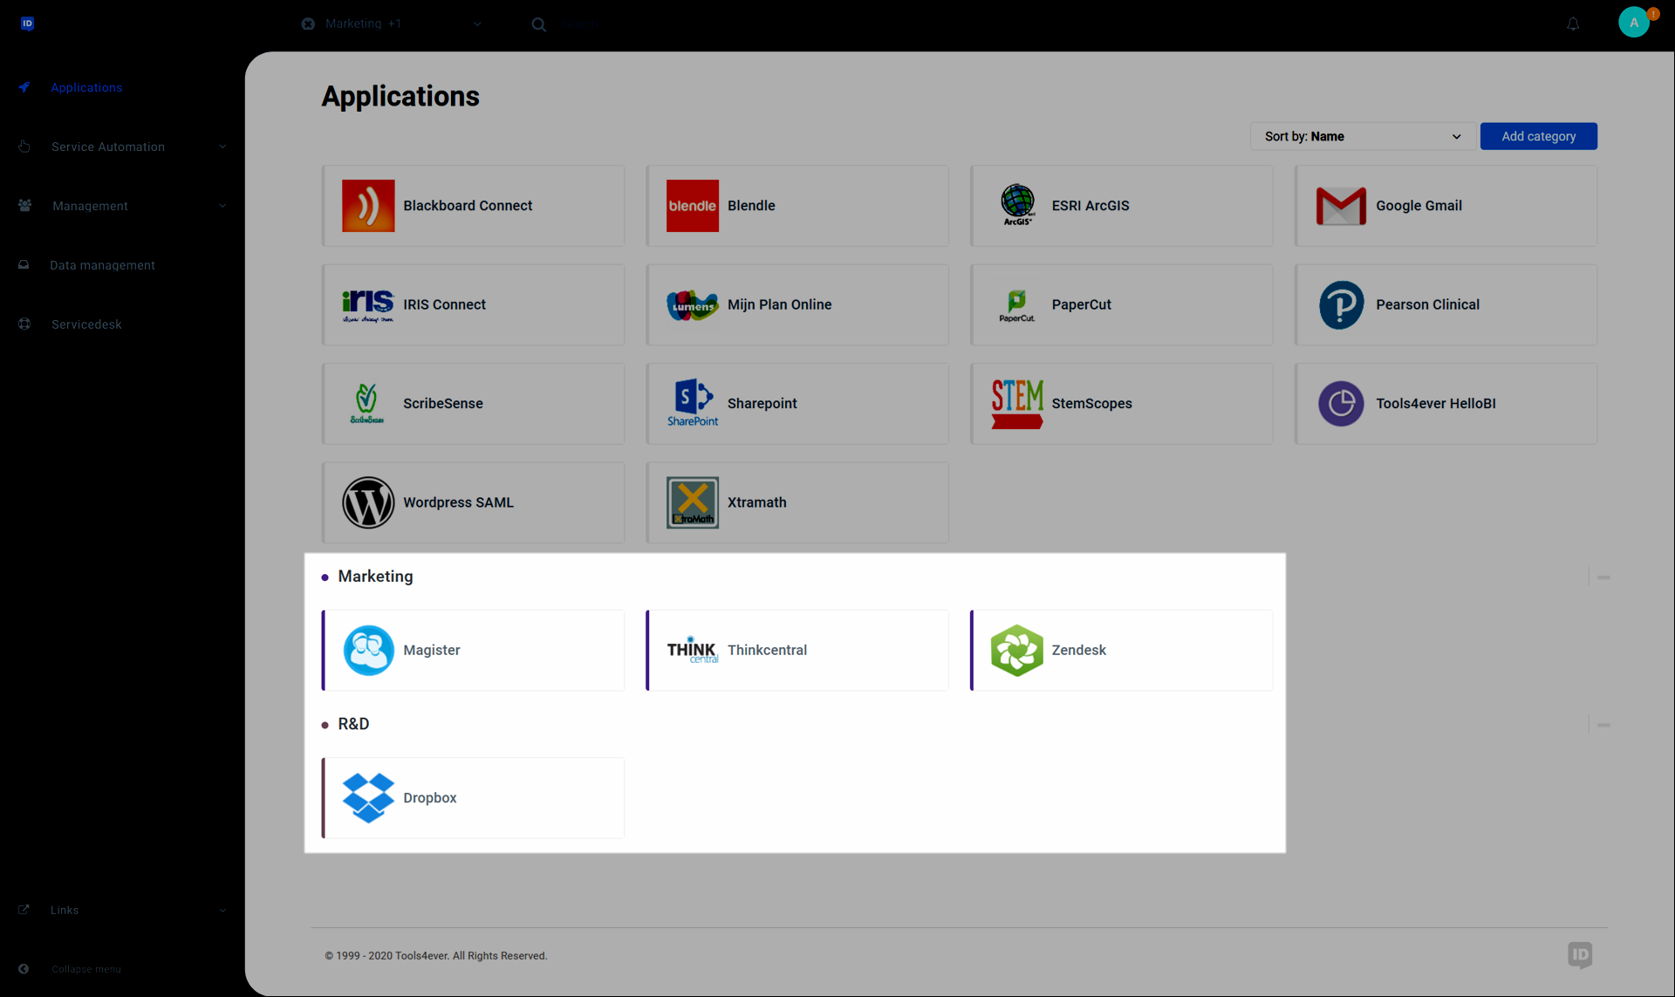Open the Zendesk green hexagon icon

[1017, 651]
